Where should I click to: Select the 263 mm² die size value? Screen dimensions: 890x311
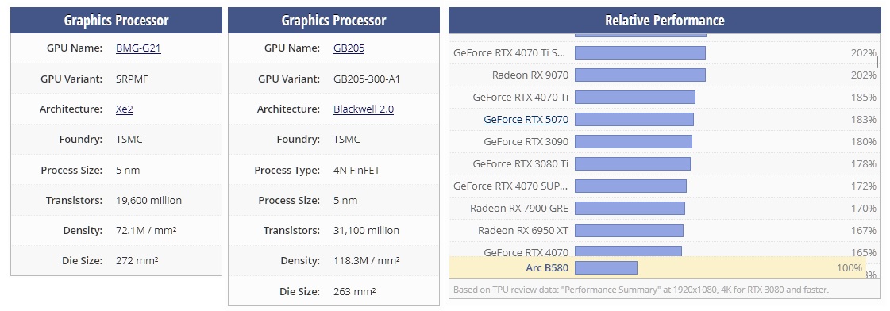click(x=354, y=291)
